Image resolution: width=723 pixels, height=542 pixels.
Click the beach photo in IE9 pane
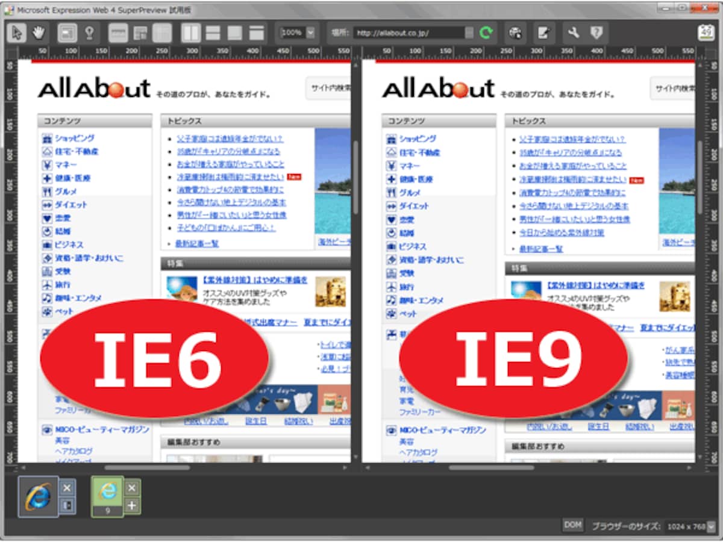pyautogui.click(x=677, y=181)
